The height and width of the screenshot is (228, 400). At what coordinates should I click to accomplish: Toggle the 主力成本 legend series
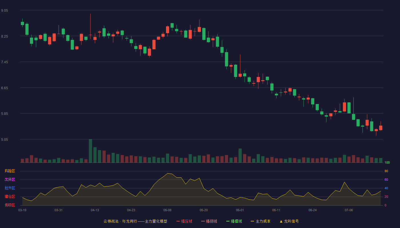tap(261, 221)
